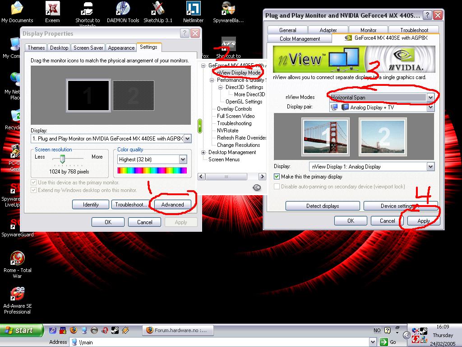This screenshot has width=462, height=347.
Task: Launch the Exeem desktop shortcut
Action: click(52, 12)
